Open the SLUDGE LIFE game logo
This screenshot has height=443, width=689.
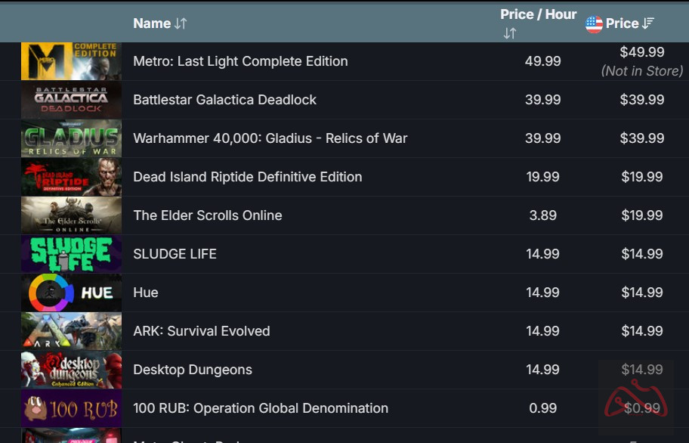71,254
